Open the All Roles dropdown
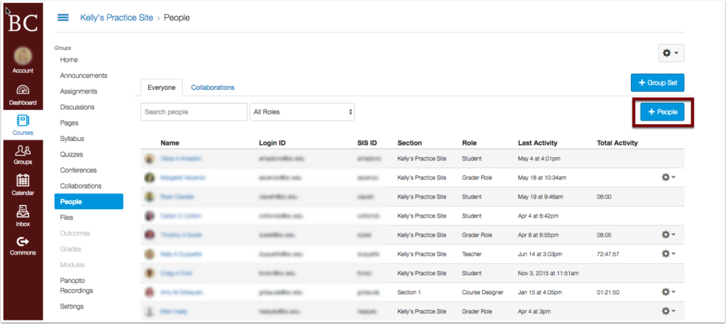 pos(302,112)
